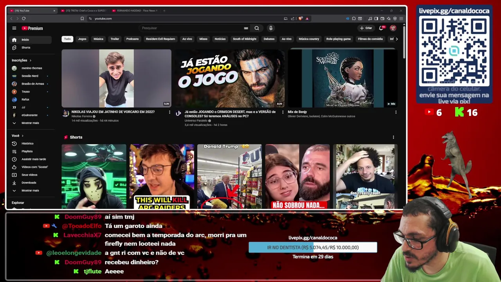Open Sessão Nerd subscription channel

click(x=31, y=76)
